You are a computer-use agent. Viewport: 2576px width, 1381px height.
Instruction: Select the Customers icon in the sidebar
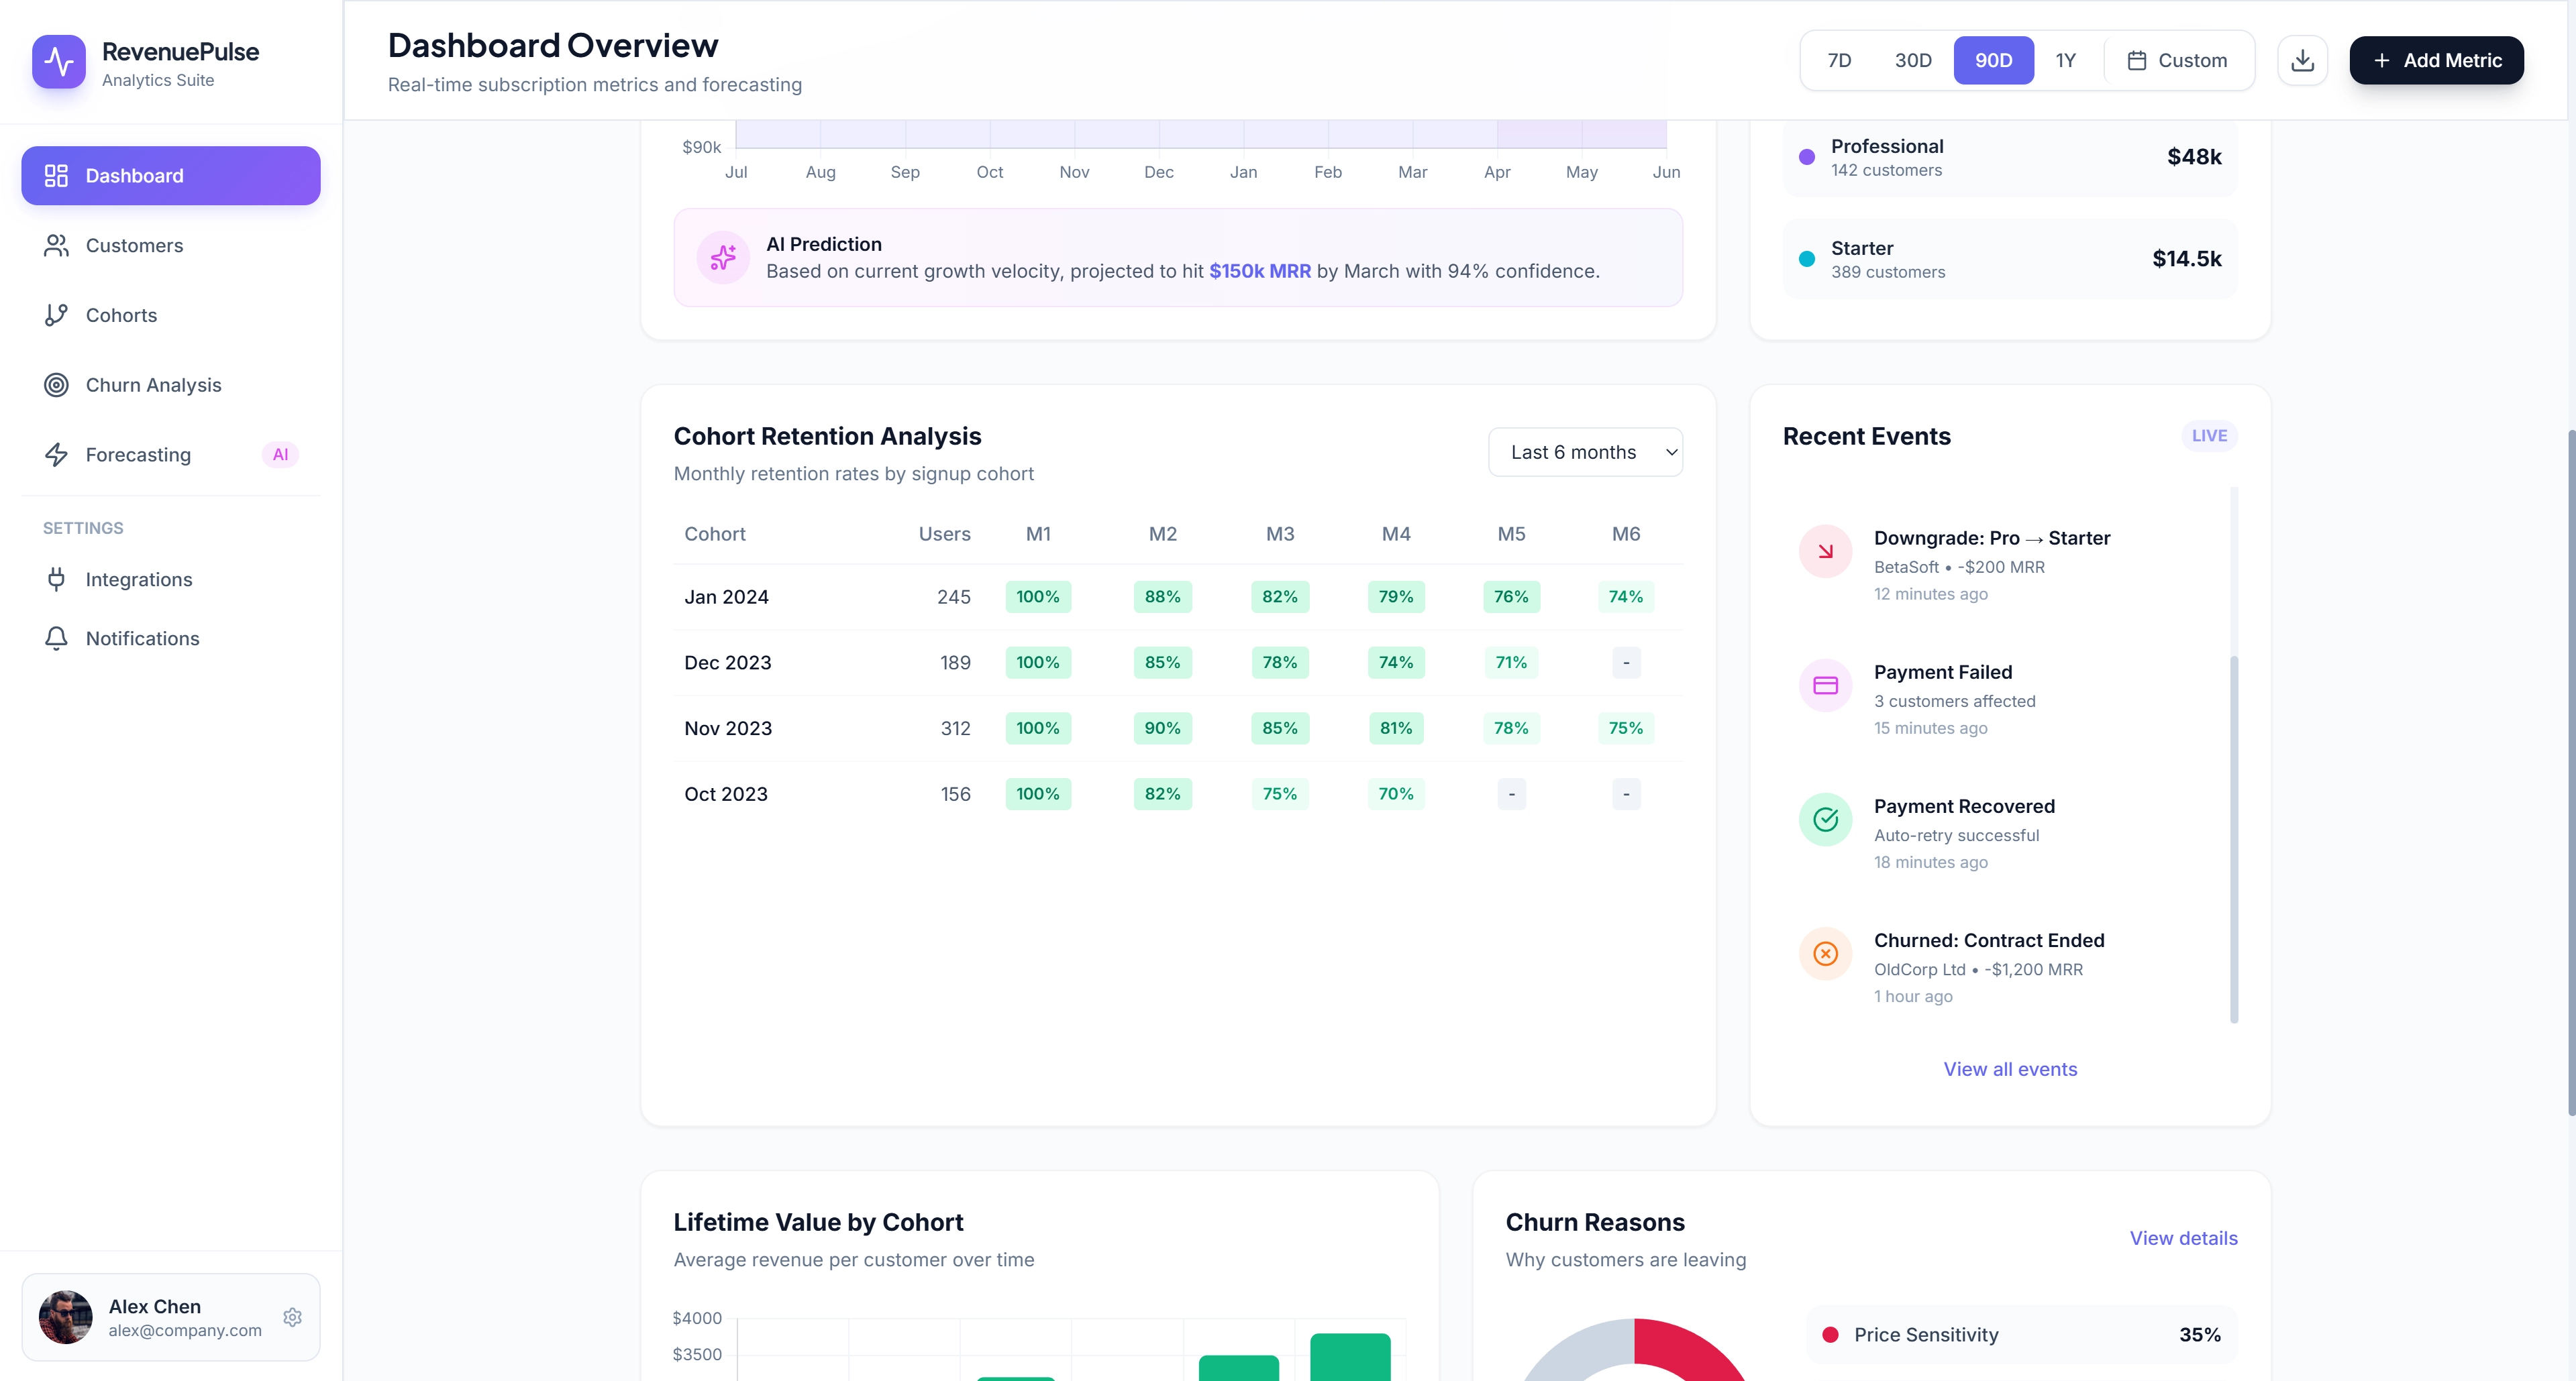coord(57,245)
